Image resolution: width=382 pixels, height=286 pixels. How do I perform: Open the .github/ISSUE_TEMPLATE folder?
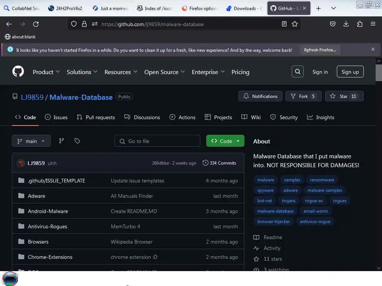[57, 181]
